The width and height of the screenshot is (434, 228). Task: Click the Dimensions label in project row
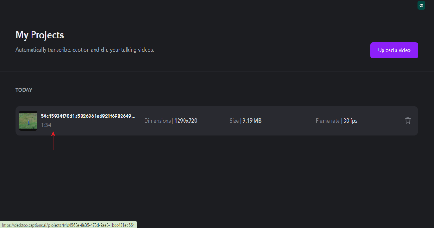tap(158, 121)
